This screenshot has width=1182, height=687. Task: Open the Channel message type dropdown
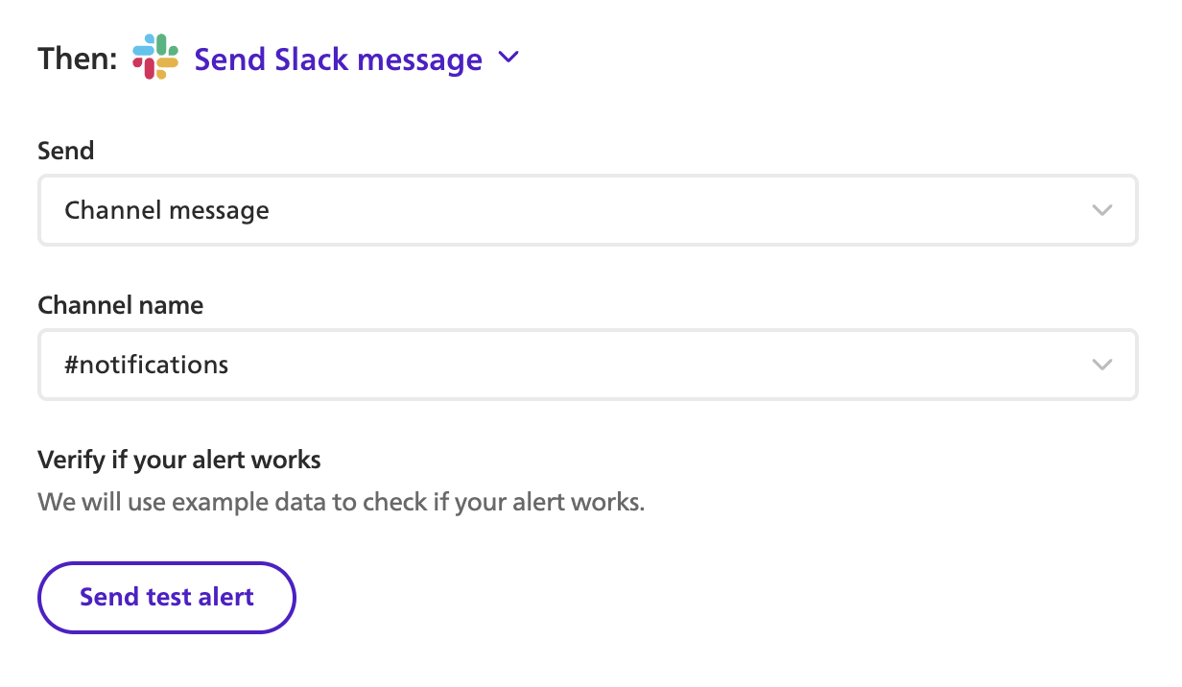[x=587, y=210]
